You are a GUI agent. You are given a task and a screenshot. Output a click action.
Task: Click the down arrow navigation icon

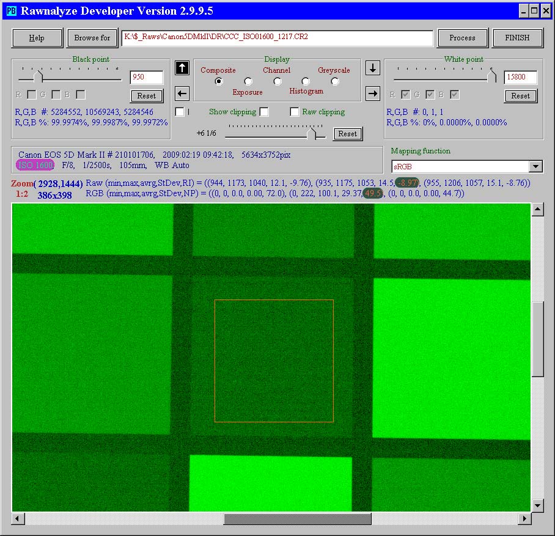tap(372, 68)
